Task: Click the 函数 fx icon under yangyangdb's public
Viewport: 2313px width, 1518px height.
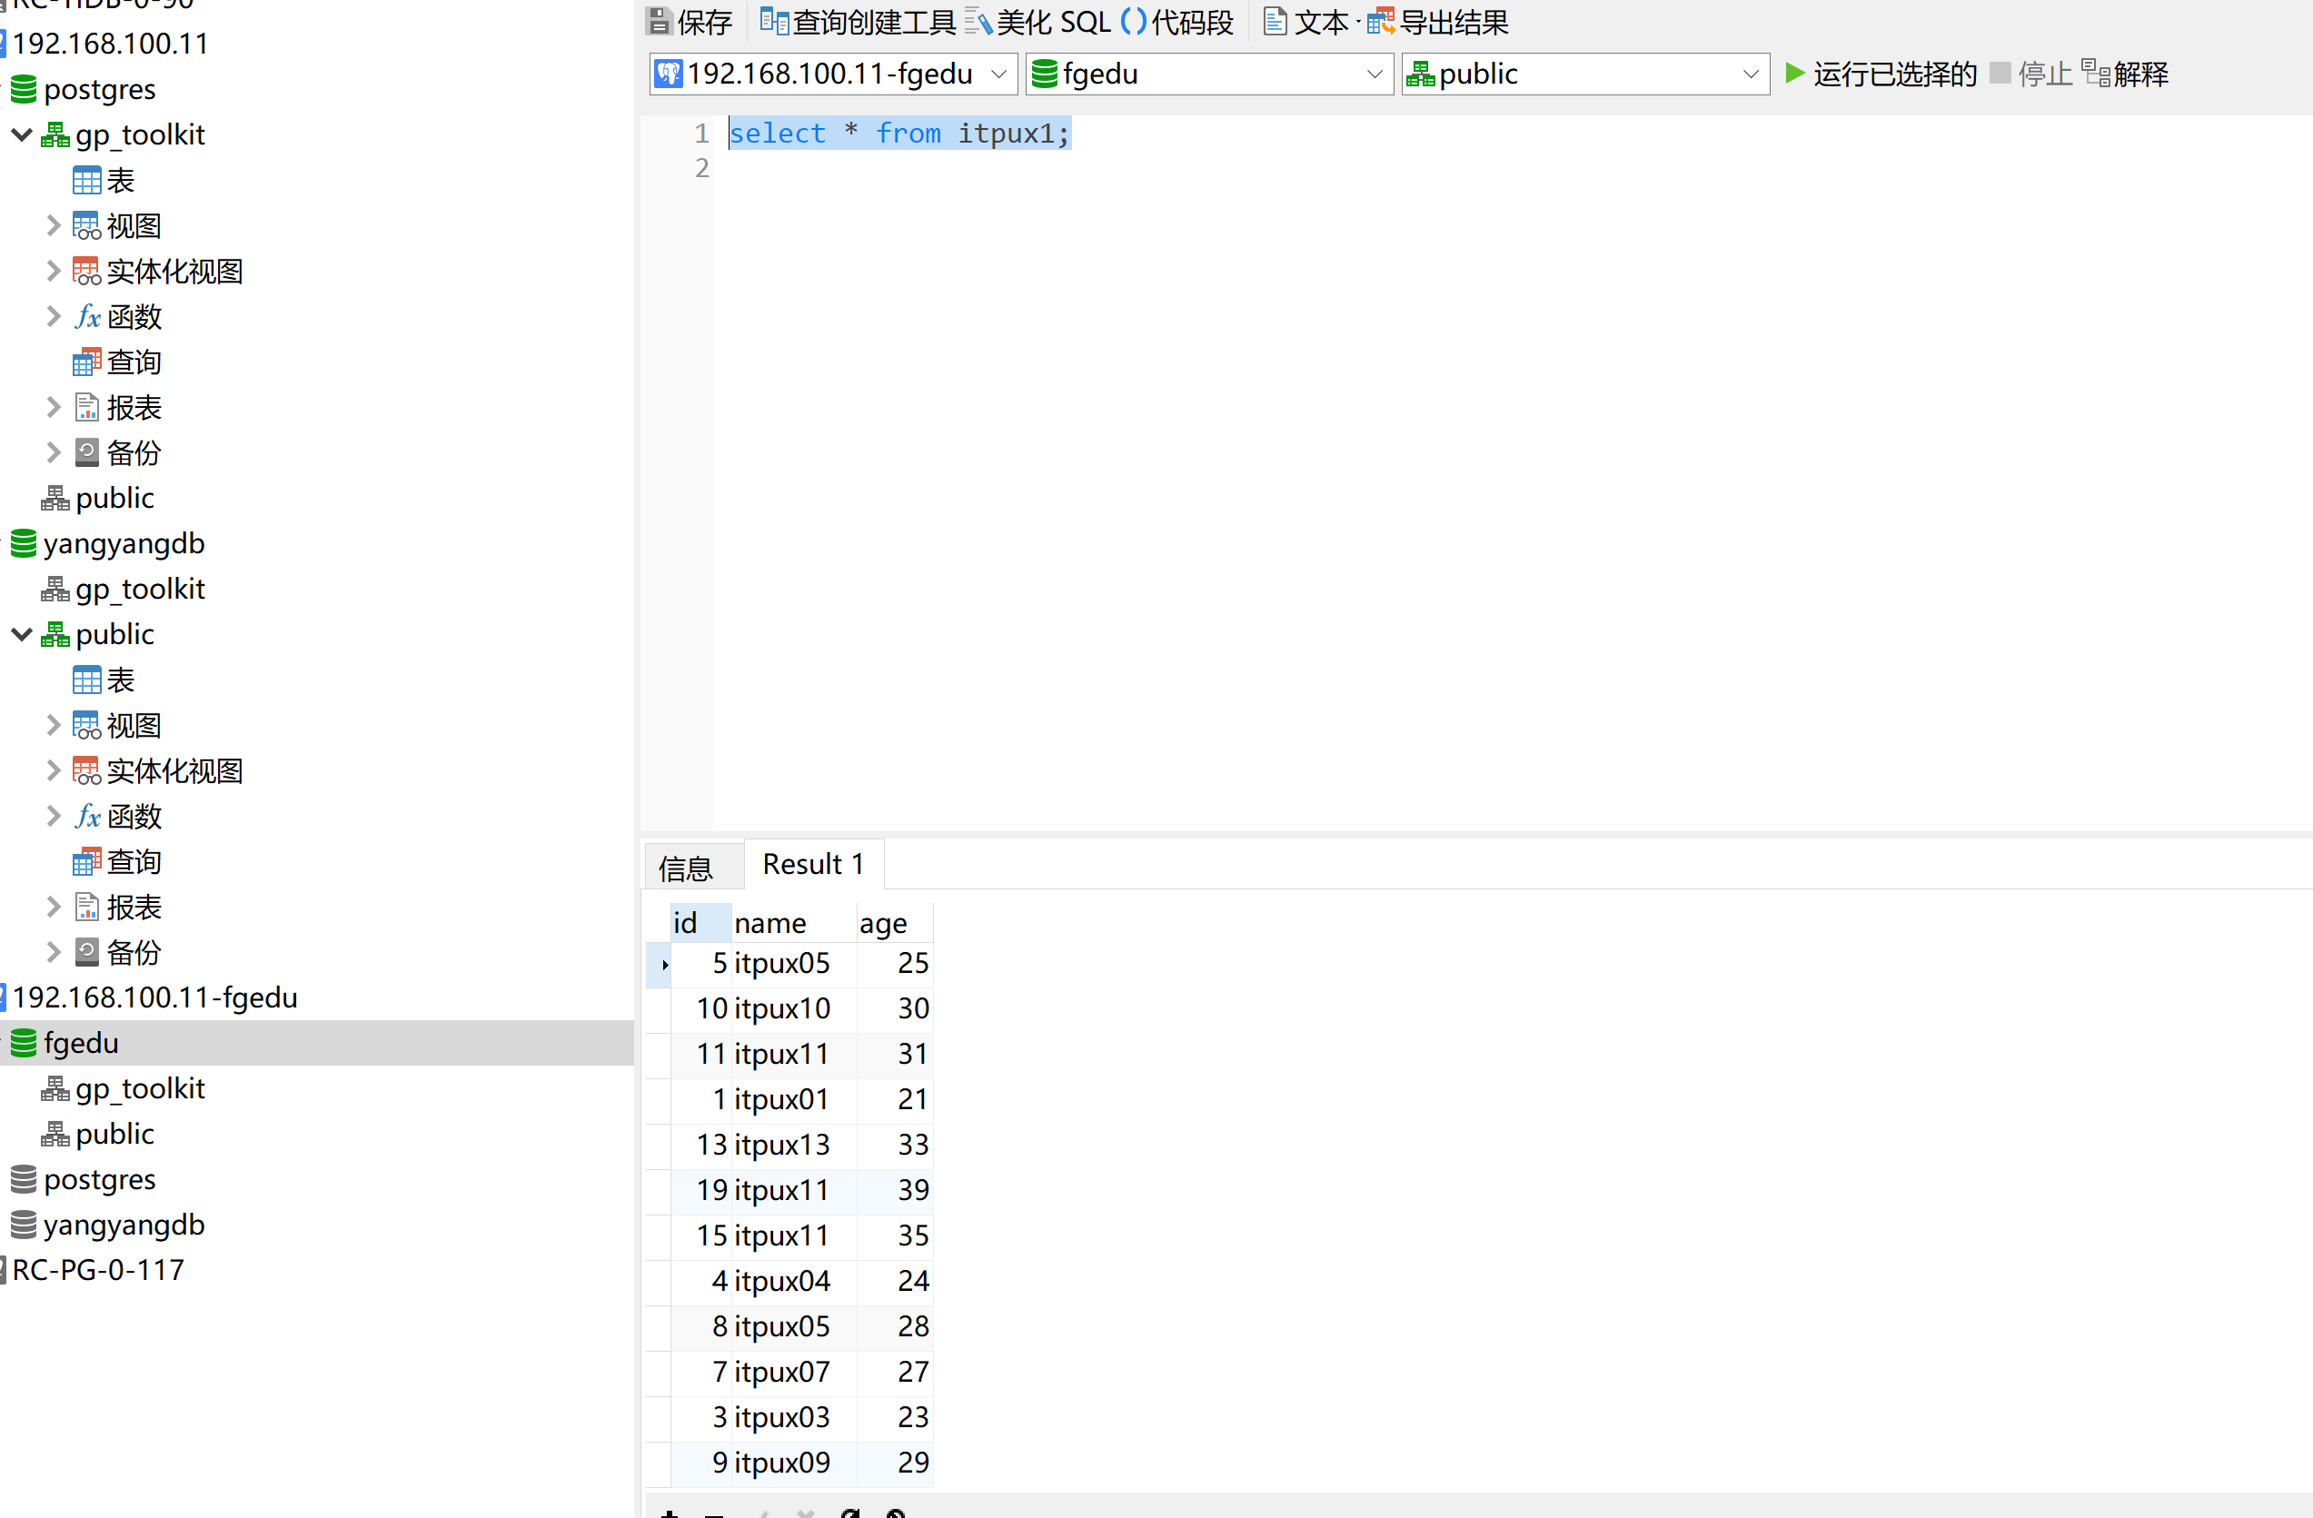Action: point(86,817)
